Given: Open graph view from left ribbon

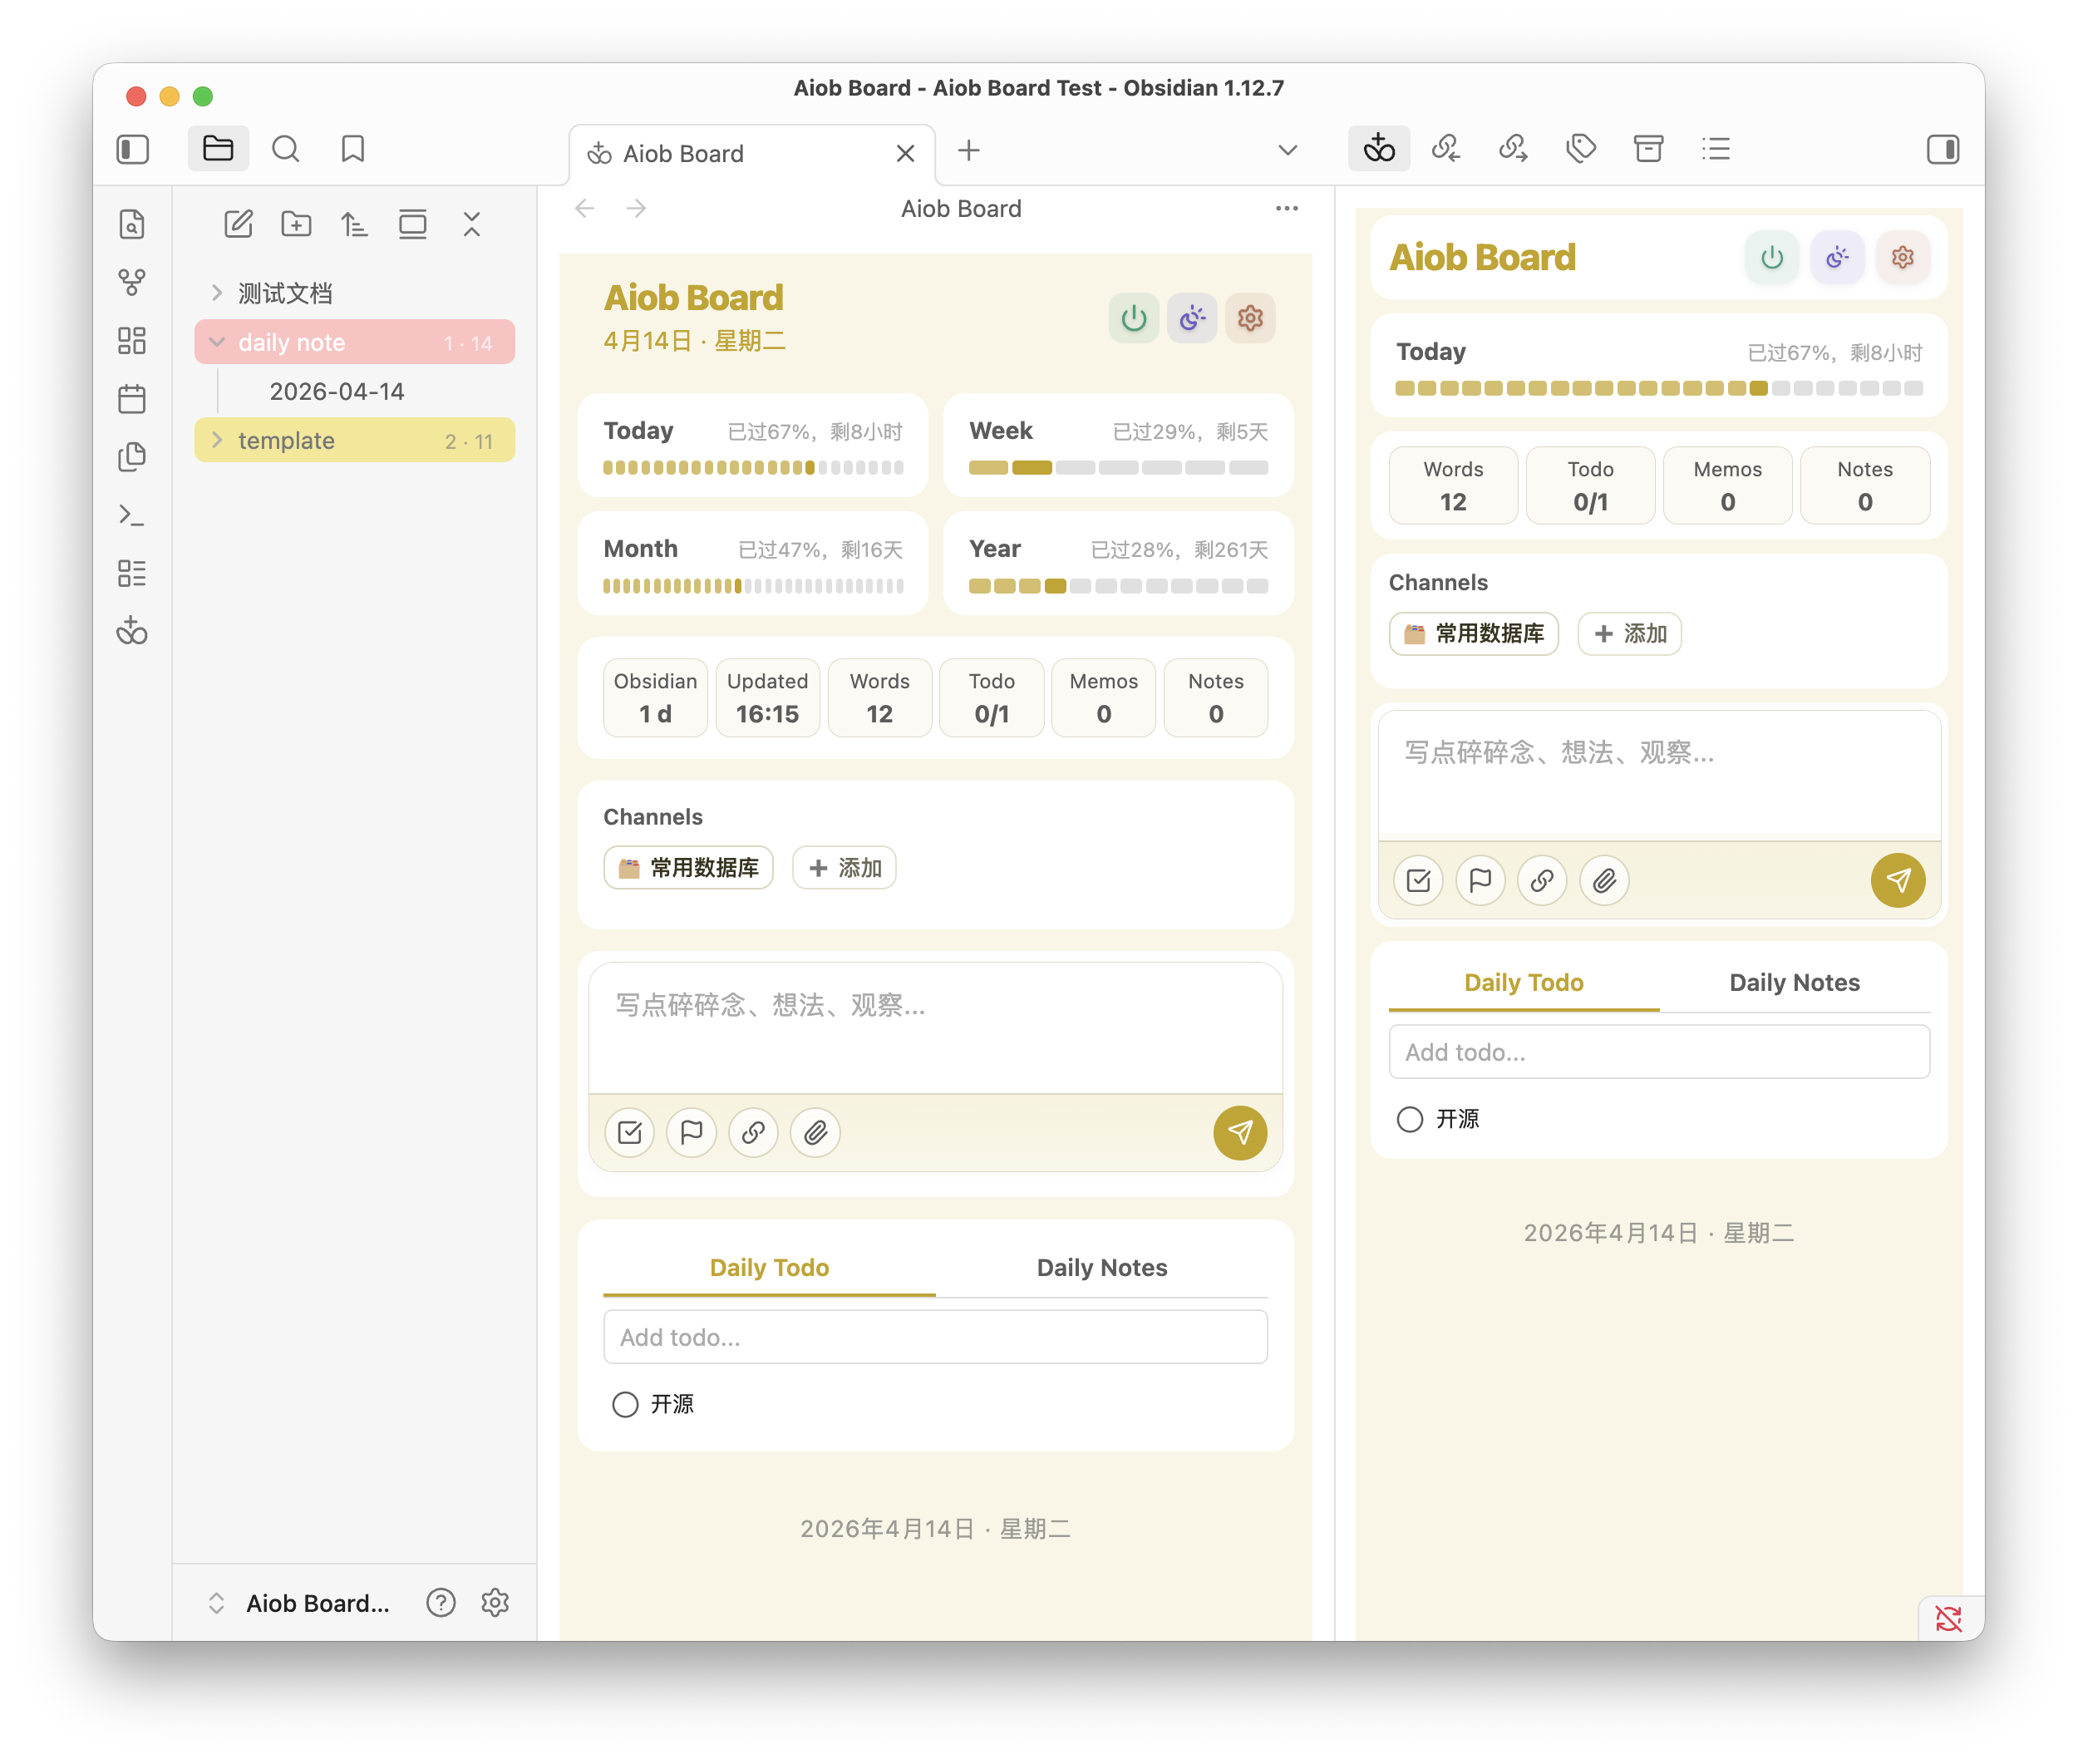Looking at the screenshot, I should (132, 282).
